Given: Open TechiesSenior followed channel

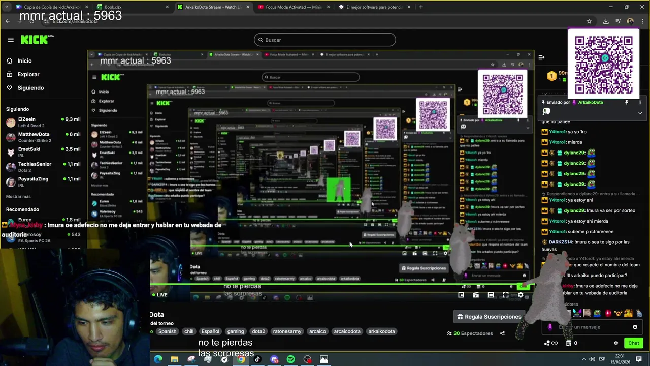Looking at the screenshot, I should tap(43, 167).
